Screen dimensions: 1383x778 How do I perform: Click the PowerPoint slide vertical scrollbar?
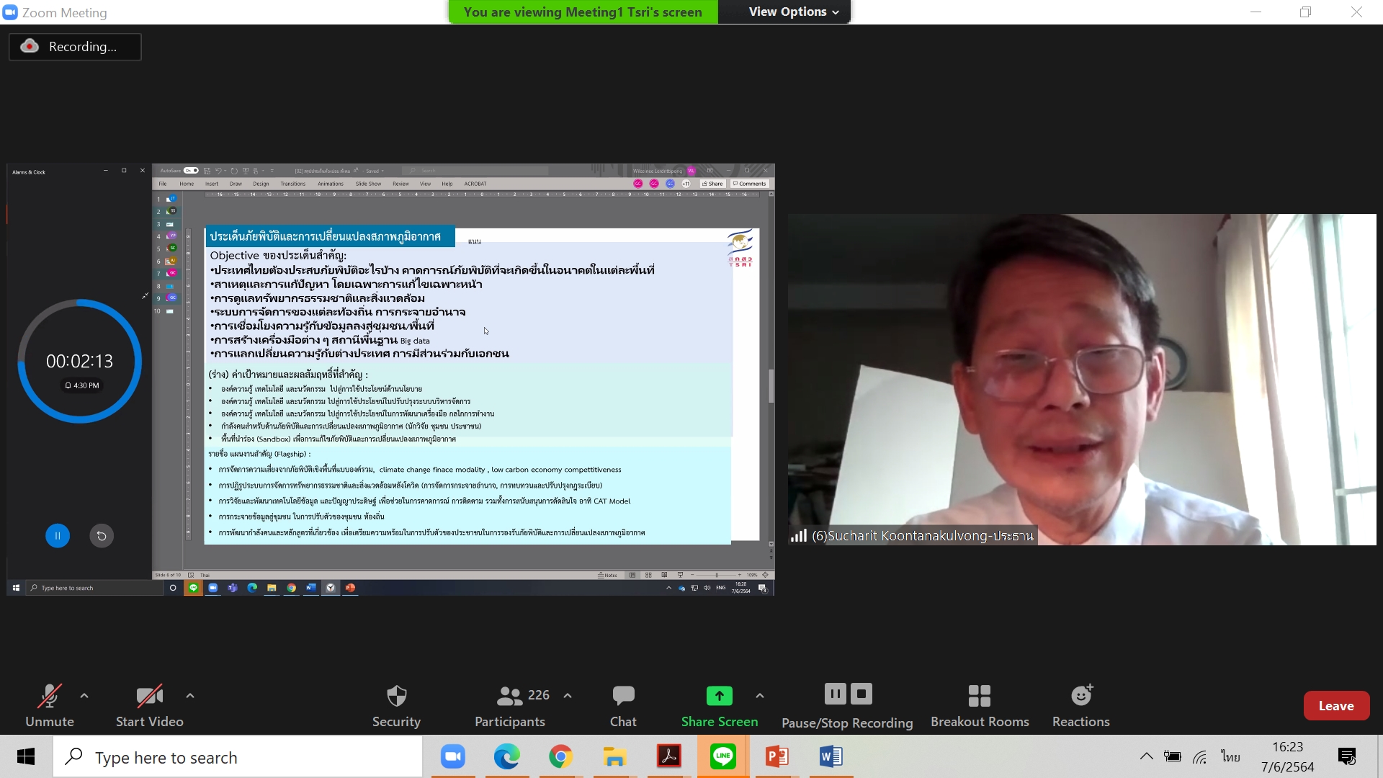point(771,386)
